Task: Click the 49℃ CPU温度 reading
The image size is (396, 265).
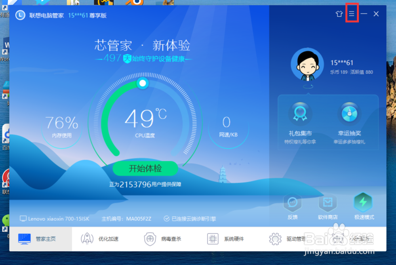Action: [145, 123]
